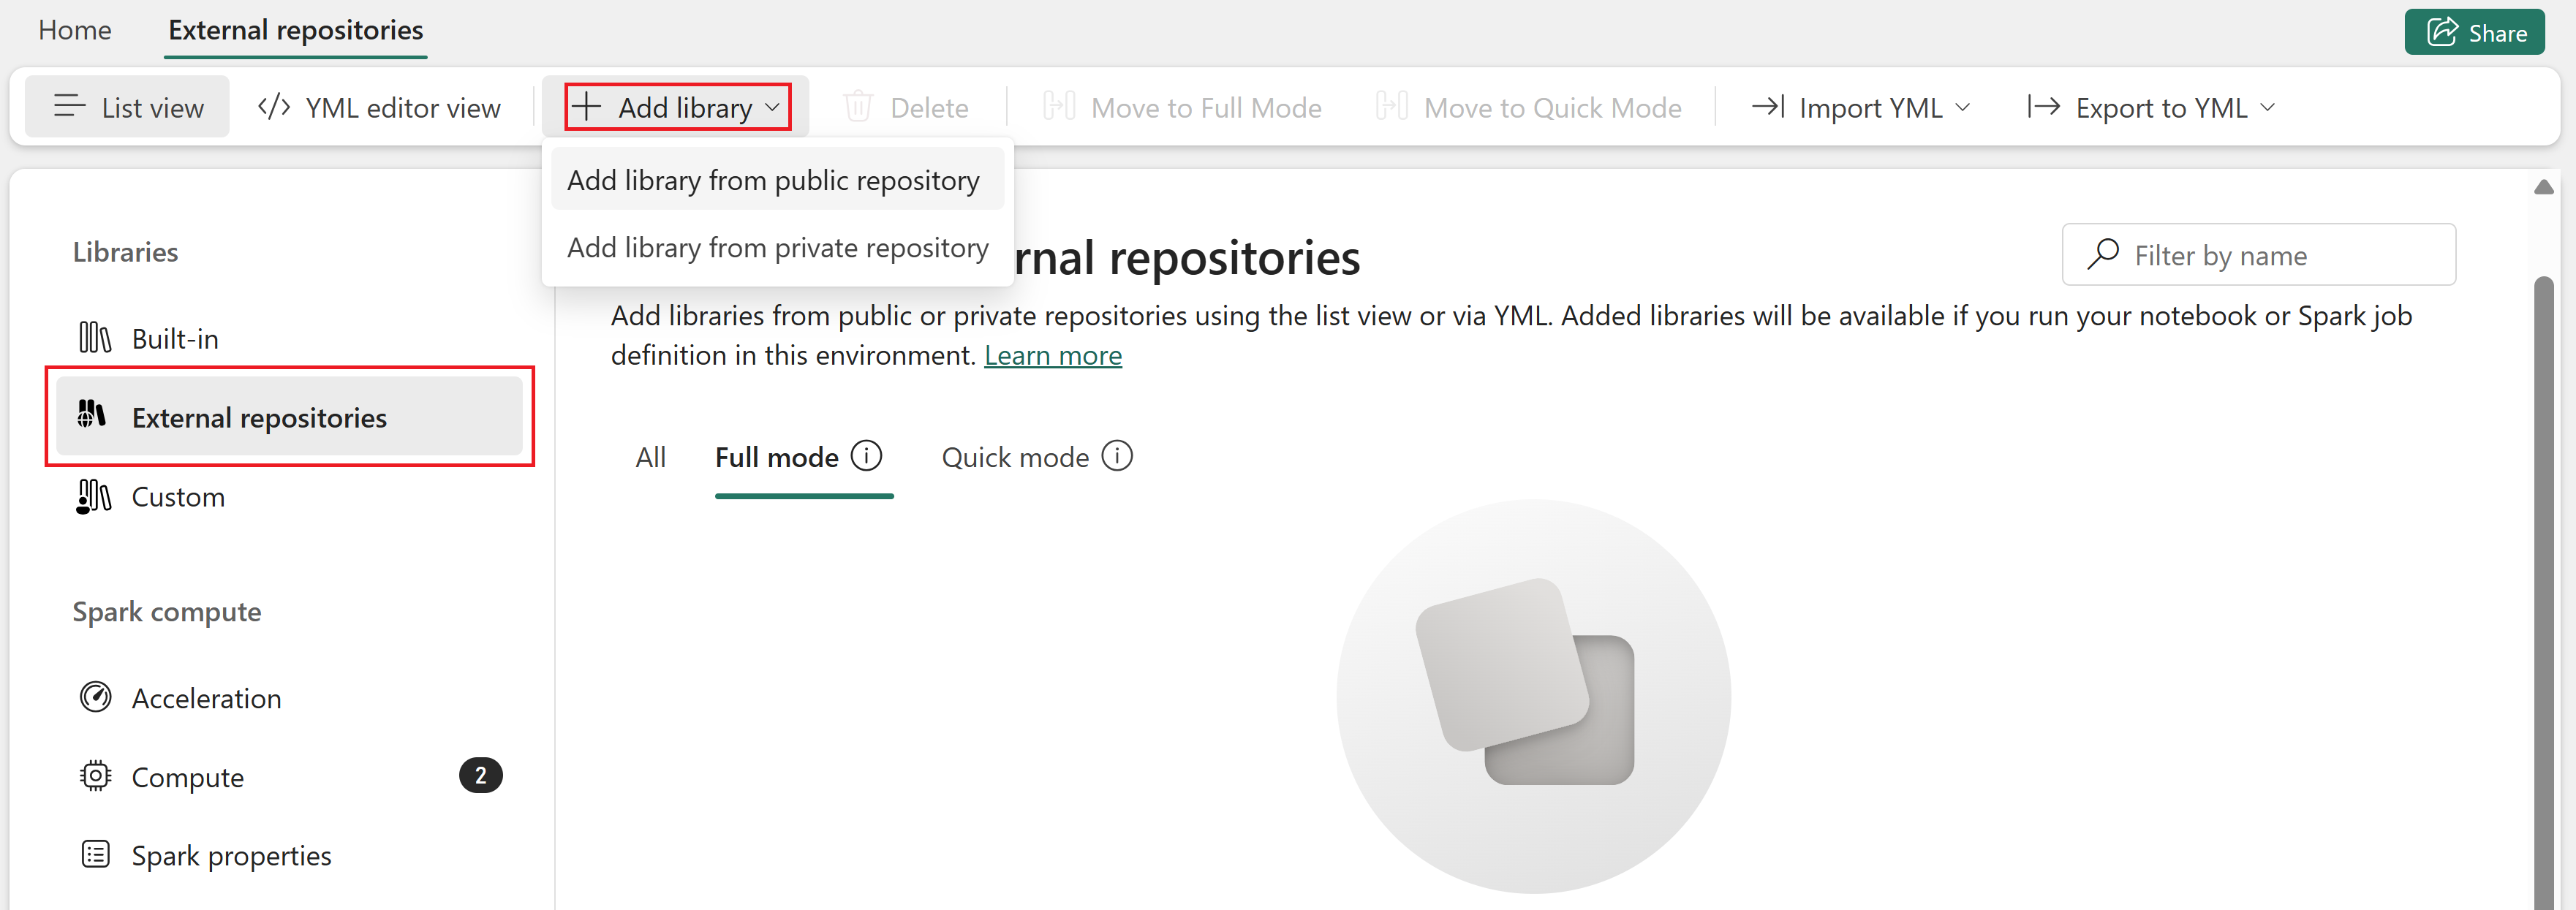Screen dimensions: 2576x910
Task: Open the Learn more link
Action: 1052,355
